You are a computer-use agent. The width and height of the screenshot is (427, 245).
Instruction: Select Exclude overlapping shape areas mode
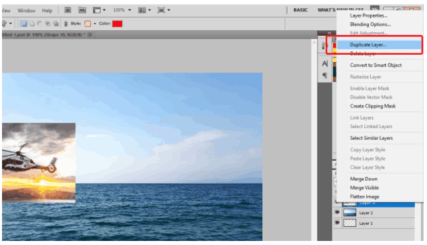56,24
